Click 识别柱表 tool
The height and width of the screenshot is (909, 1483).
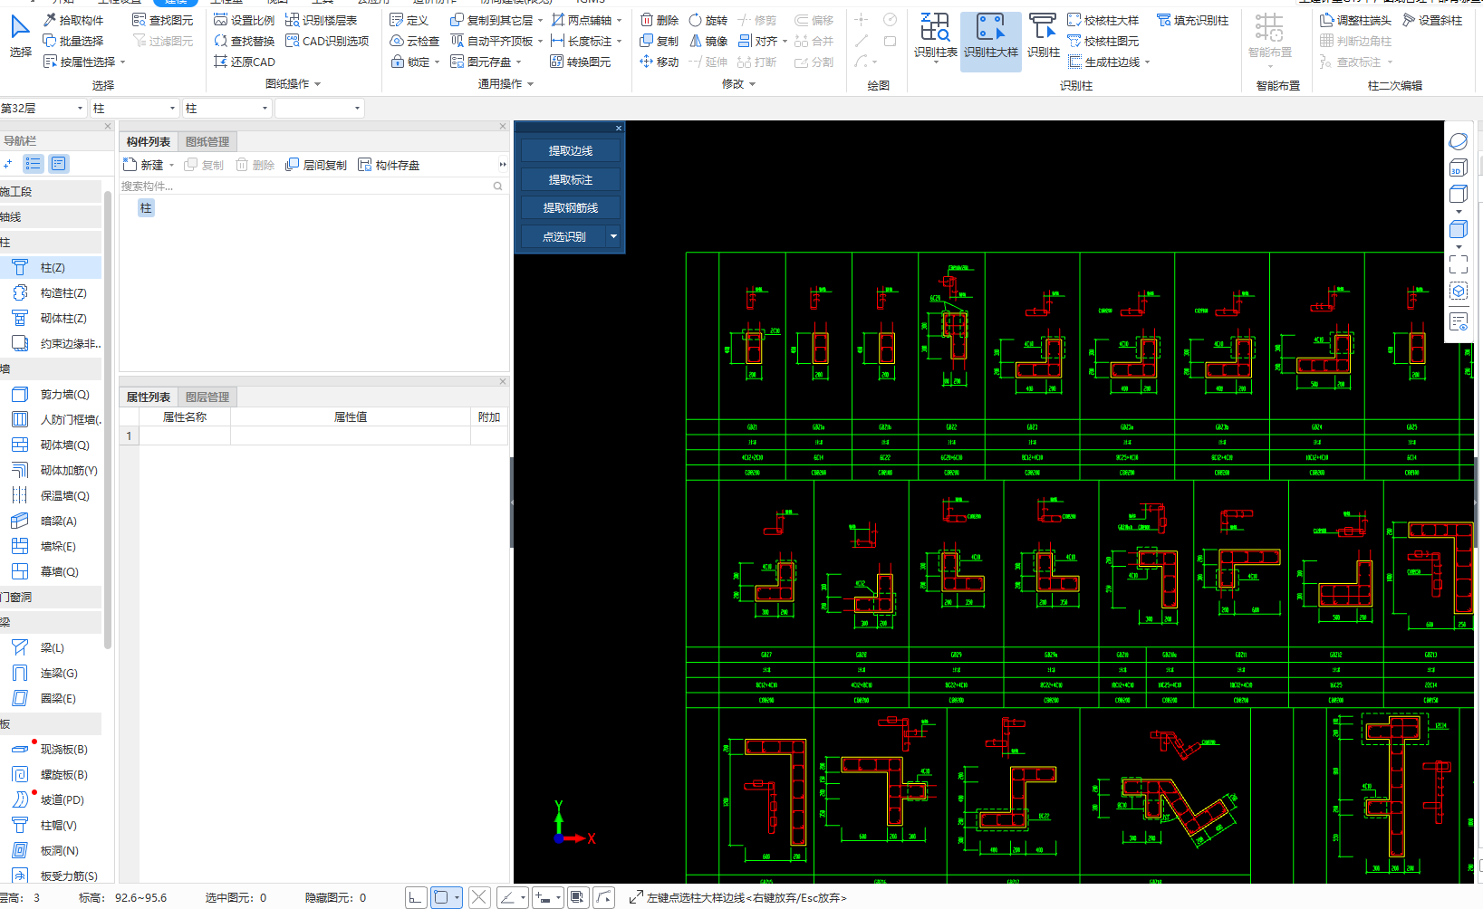(x=935, y=36)
